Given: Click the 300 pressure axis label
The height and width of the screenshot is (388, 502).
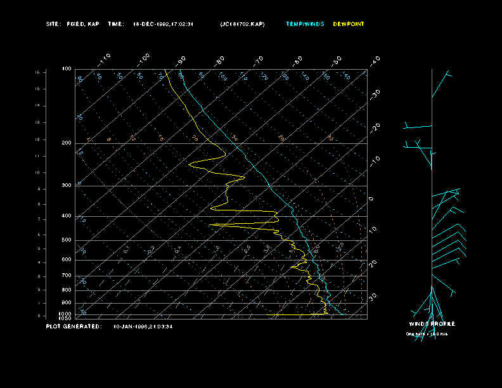Looking at the screenshot, I should click(x=67, y=186).
